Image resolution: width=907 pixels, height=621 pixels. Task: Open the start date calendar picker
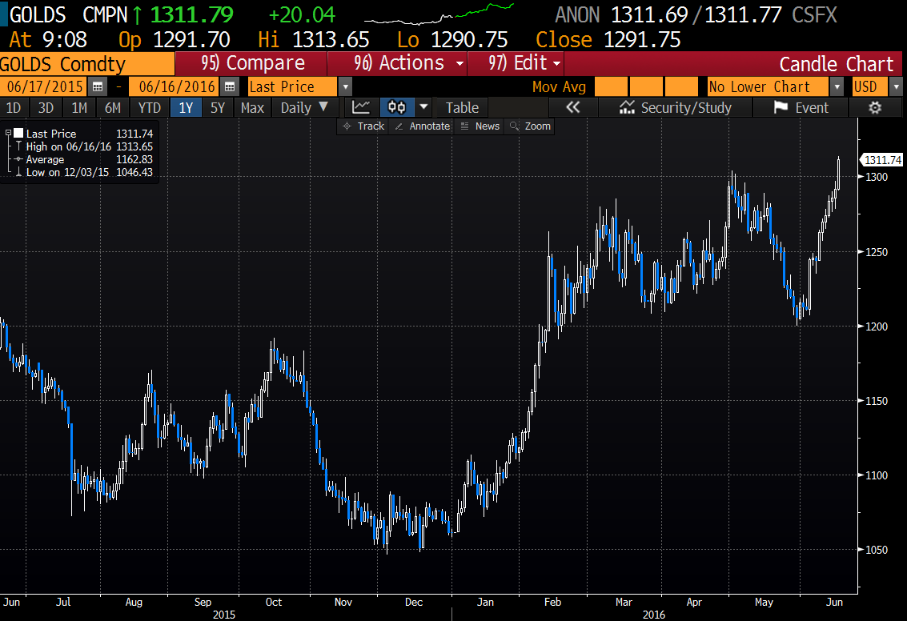[x=98, y=87]
